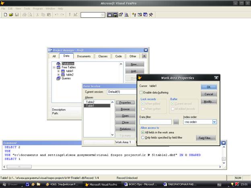
Task: Click the Print Preview toolbar icon
Action: click(30, 15)
